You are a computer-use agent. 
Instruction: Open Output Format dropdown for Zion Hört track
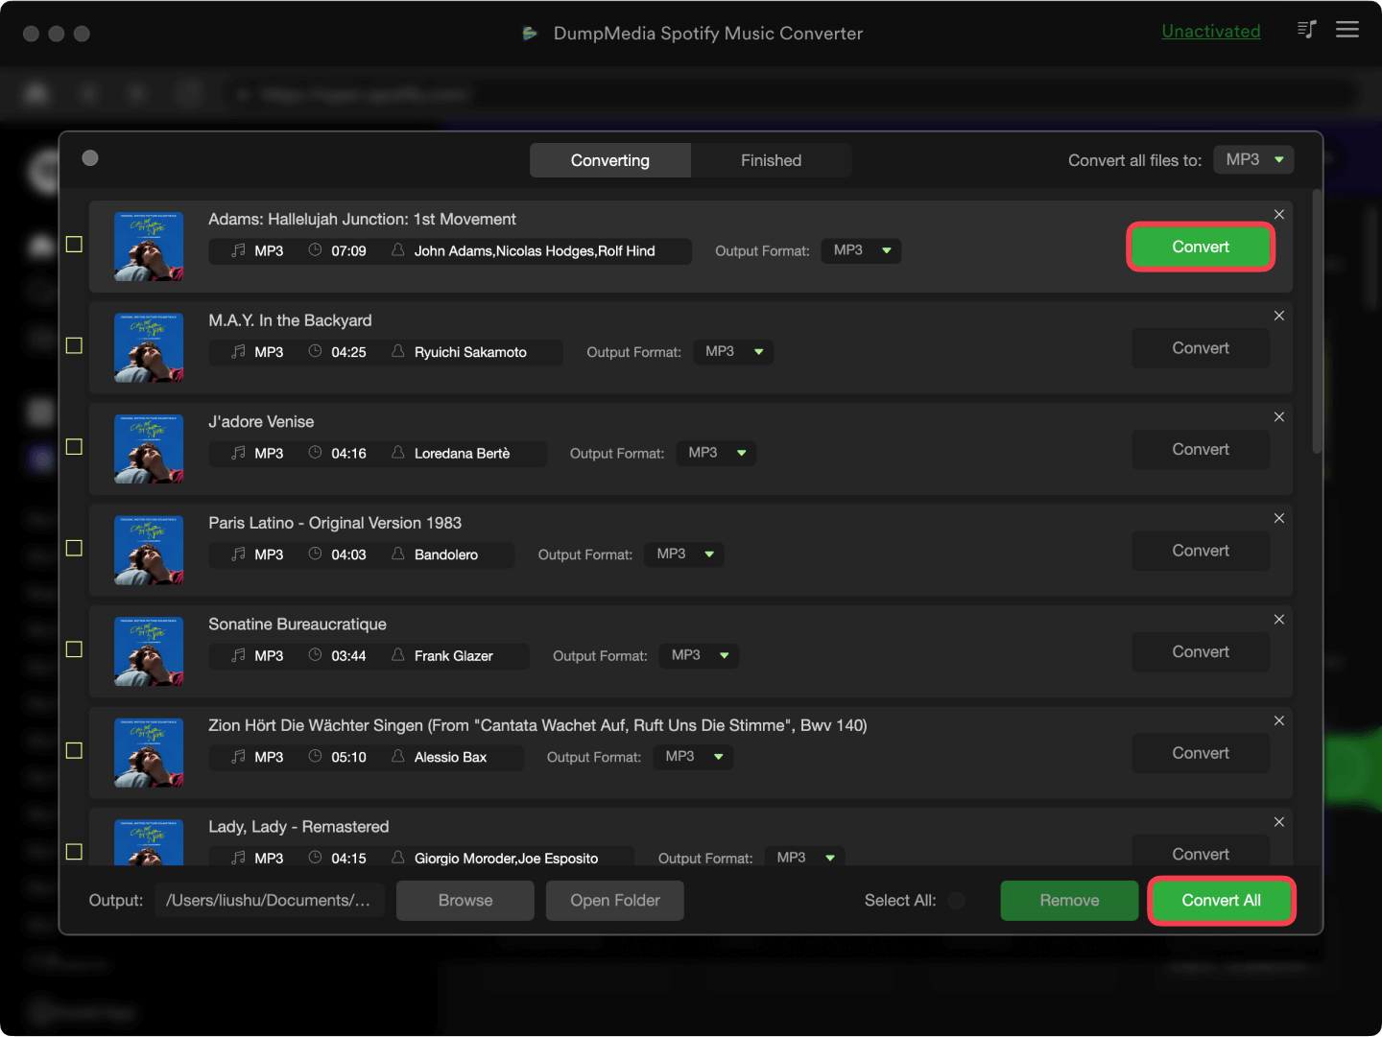click(x=694, y=757)
